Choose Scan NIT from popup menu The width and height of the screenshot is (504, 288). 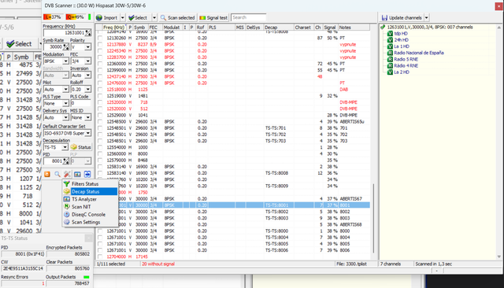point(91,207)
